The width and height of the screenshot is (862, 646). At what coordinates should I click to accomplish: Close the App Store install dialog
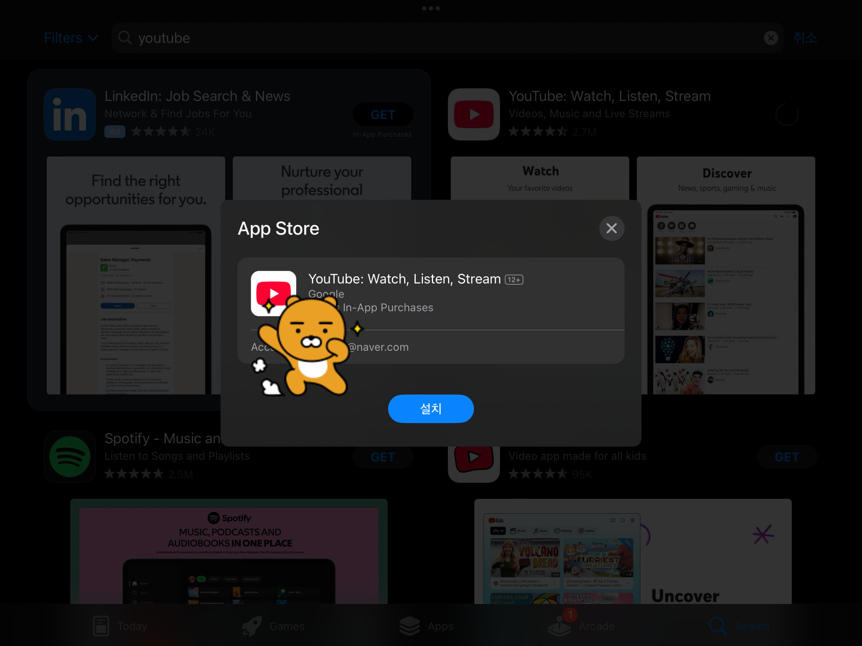tap(612, 228)
